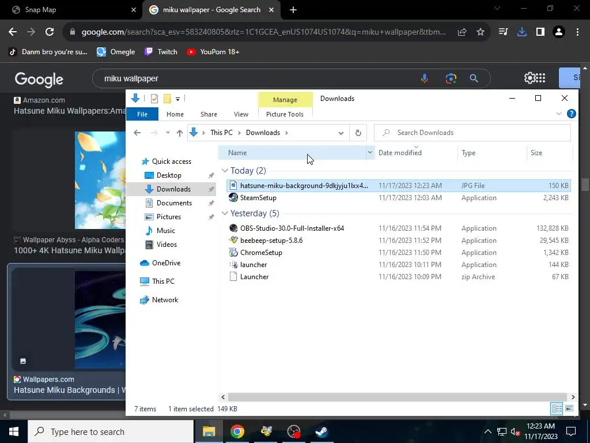Switch to the View ribbon tab

pos(241,114)
